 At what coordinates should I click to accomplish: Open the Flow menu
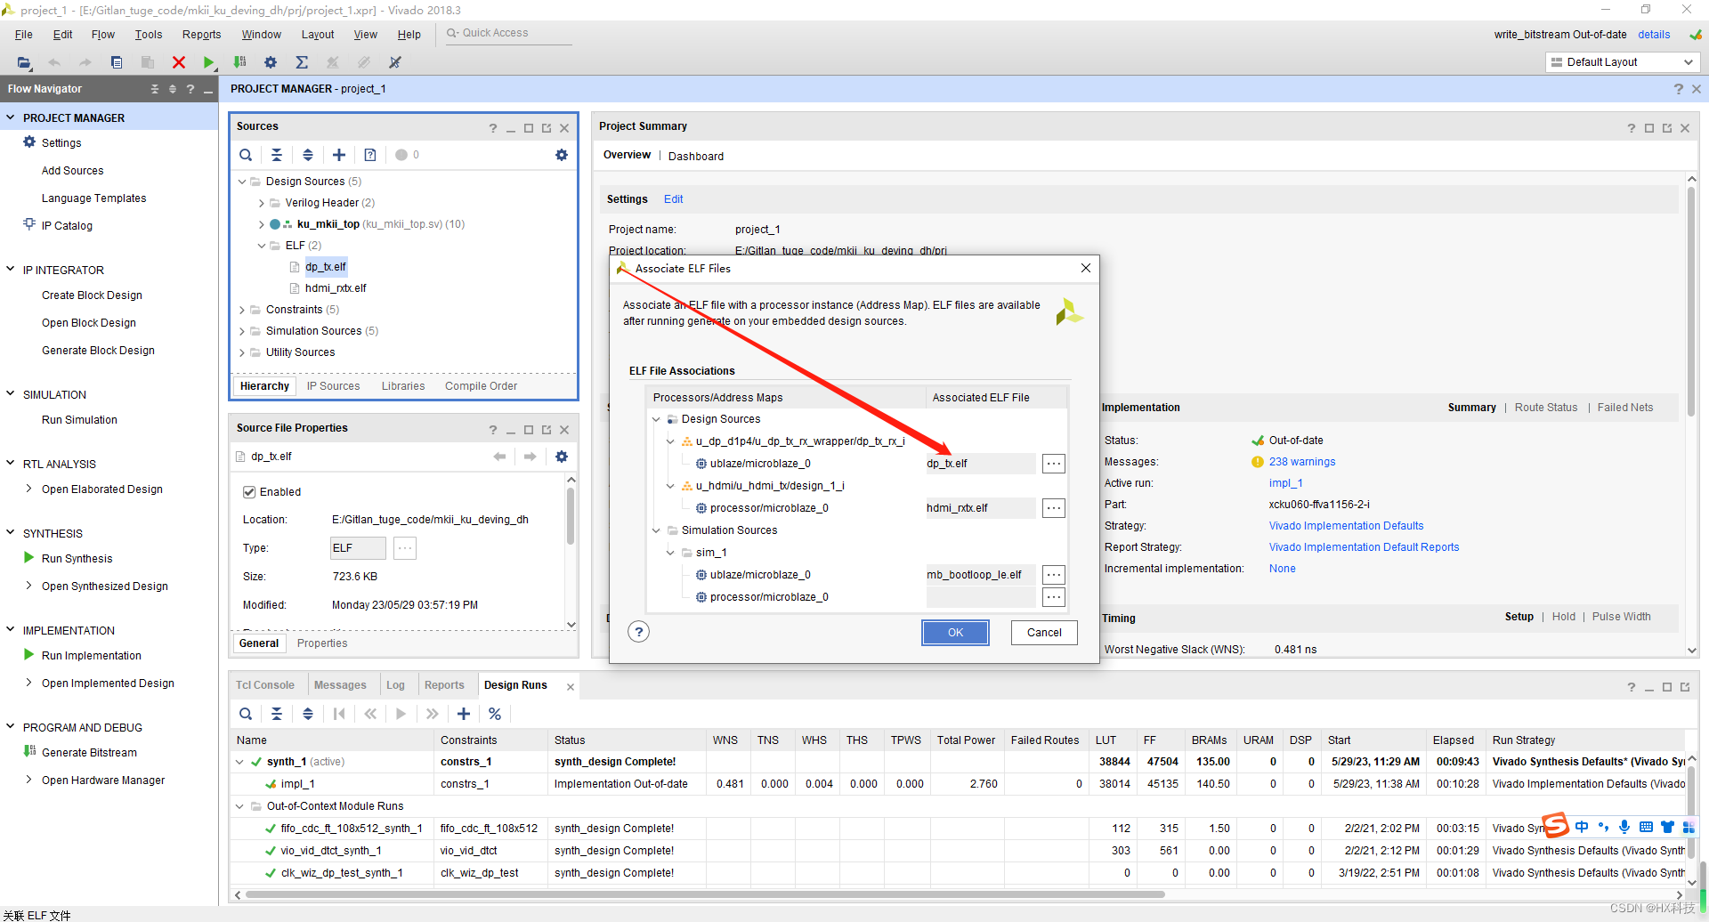[103, 35]
